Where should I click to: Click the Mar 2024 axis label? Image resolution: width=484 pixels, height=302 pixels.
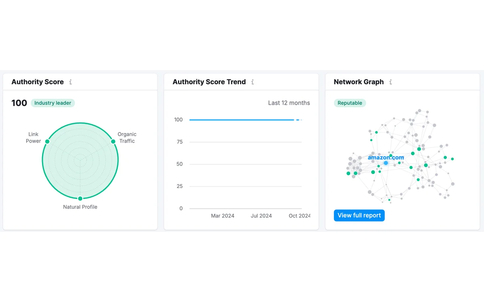click(x=223, y=216)
